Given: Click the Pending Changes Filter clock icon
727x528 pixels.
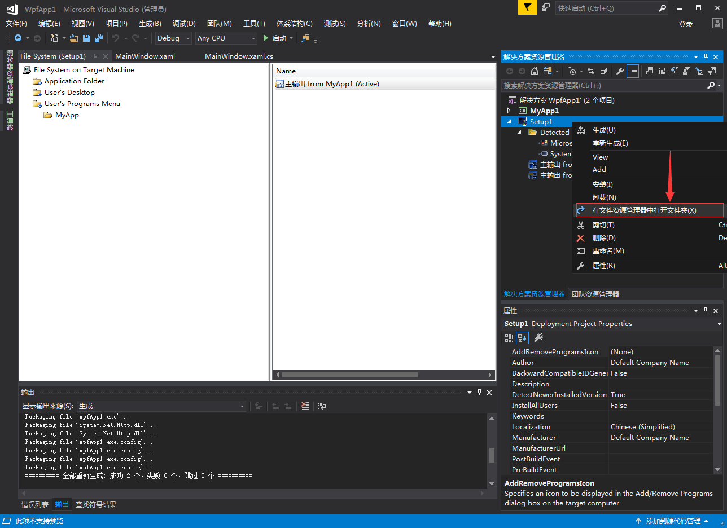Looking at the screenshot, I should pyautogui.click(x=572, y=71).
